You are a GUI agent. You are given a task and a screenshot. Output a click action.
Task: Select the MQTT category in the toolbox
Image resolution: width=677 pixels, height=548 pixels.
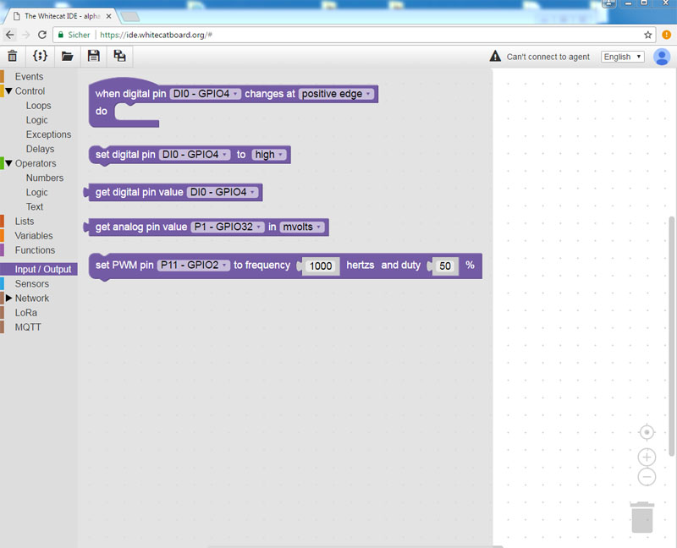(x=28, y=327)
